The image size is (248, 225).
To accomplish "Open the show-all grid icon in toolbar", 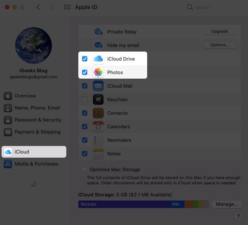I will pos(67,8).
